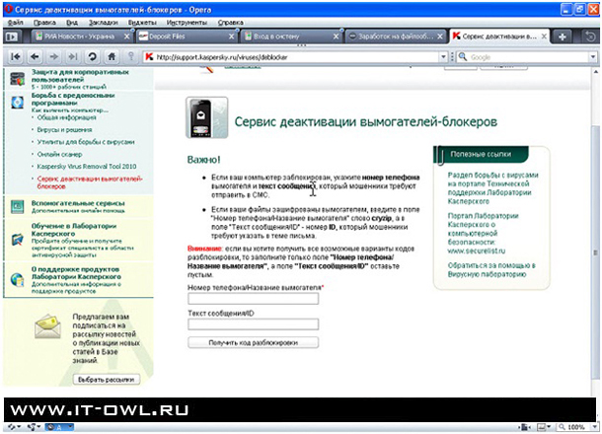
Task: Open the Home page button
Action: pos(112,57)
